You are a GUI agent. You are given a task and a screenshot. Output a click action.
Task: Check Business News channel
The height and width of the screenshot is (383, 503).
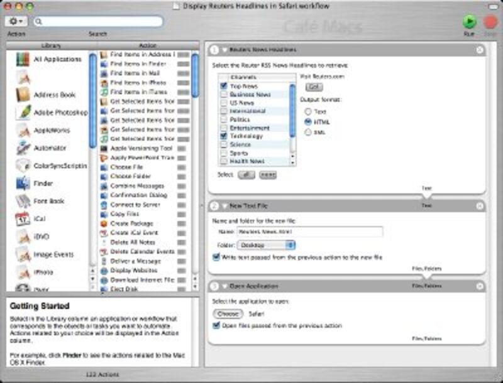(224, 94)
